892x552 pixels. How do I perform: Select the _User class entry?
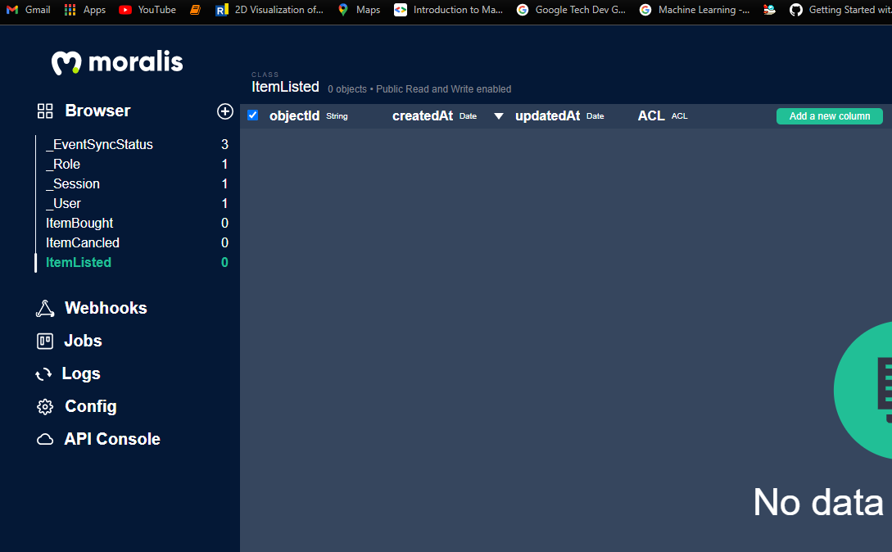[x=66, y=203]
